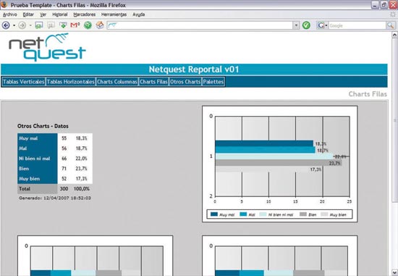Expand the Back history dropdown arrow
This screenshot has height=276, width=398.
(14, 25)
